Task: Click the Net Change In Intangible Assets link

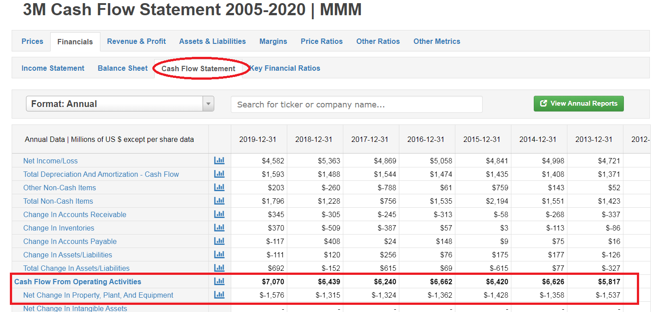Action: pos(75,308)
